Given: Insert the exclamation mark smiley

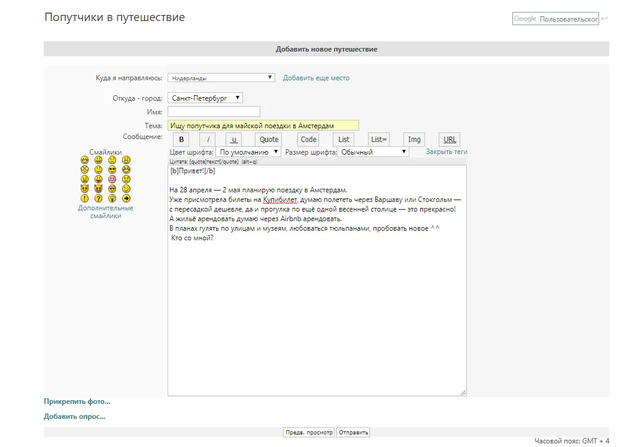Looking at the screenshot, I should [x=84, y=198].
